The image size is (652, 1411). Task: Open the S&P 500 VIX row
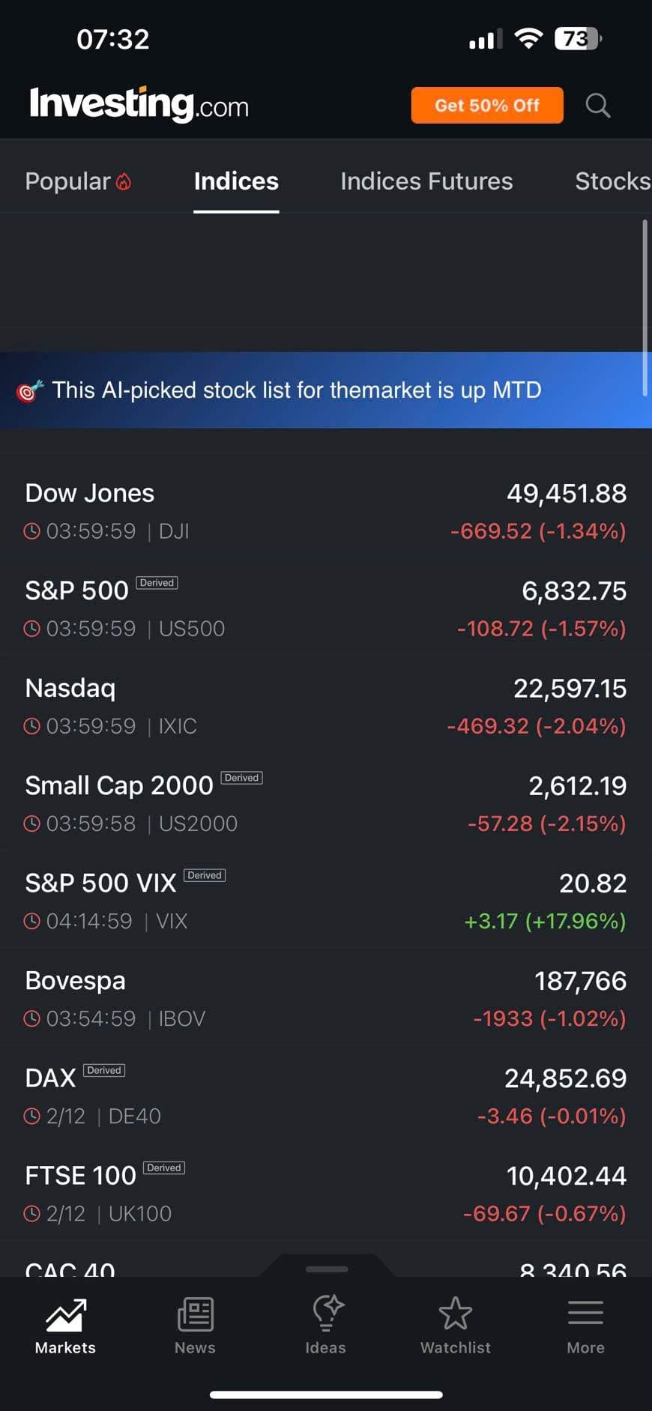coord(325,901)
